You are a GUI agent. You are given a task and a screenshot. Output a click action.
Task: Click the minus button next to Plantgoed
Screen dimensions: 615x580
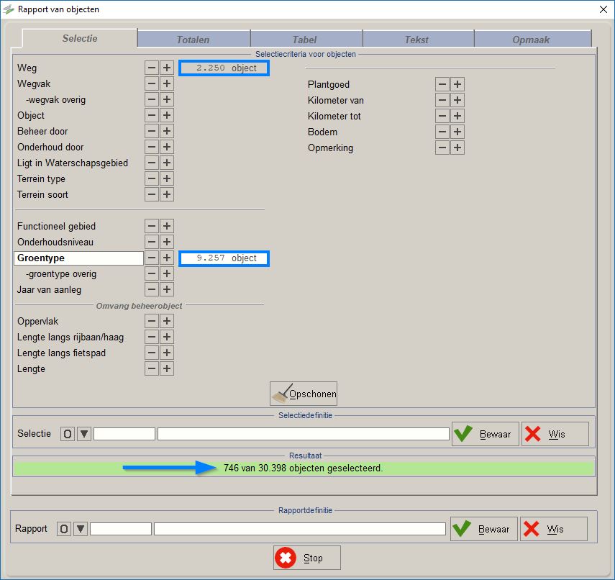[x=442, y=85]
